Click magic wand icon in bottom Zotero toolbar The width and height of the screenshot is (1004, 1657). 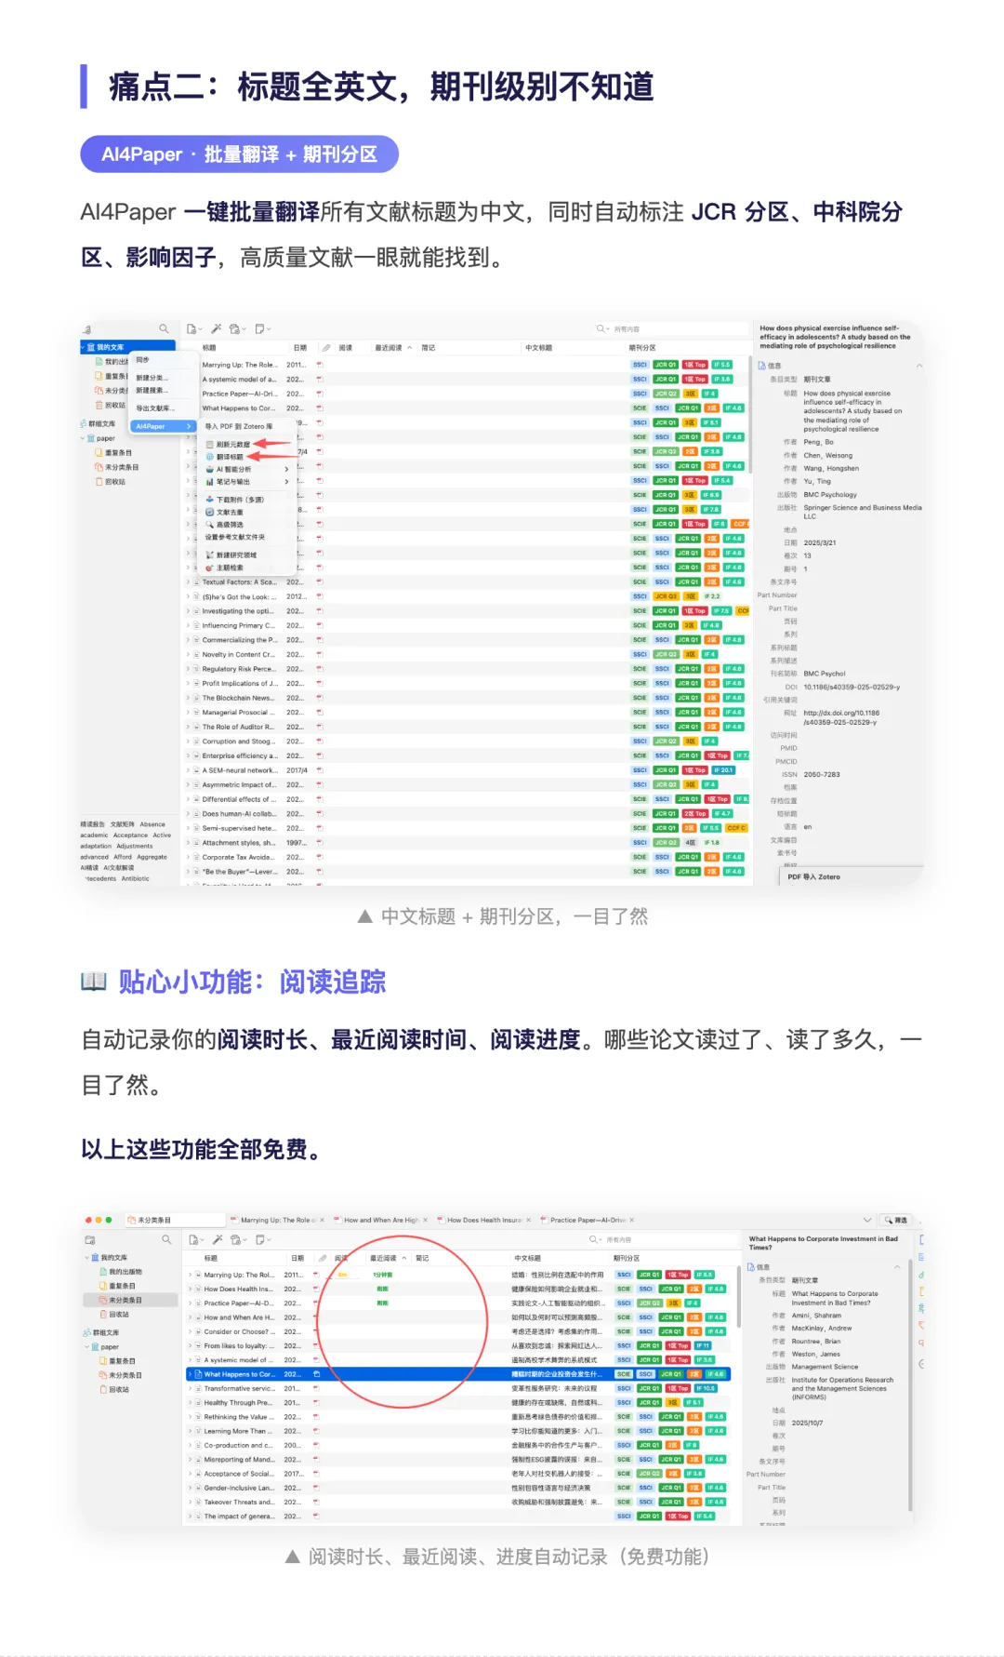[x=217, y=1239]
